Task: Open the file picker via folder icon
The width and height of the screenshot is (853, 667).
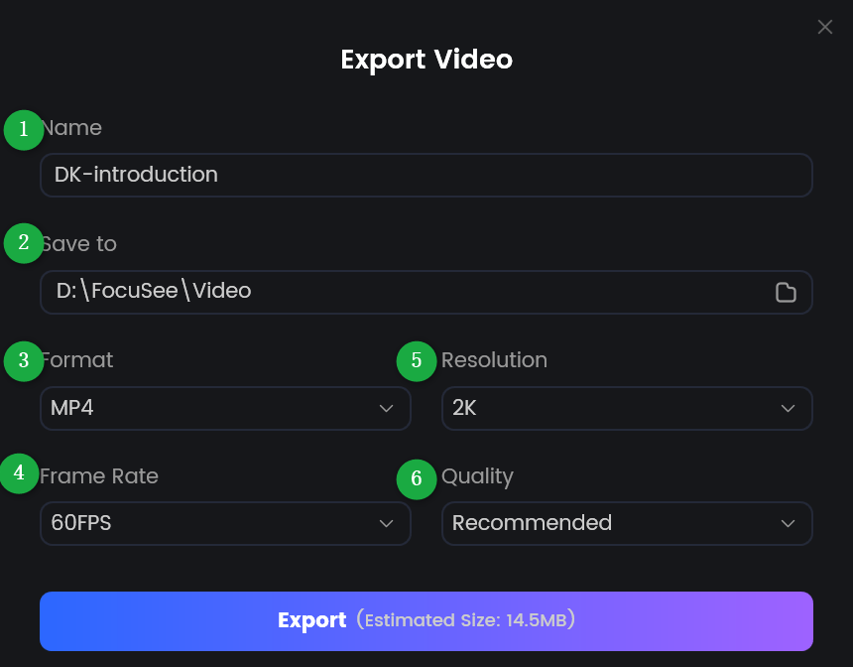Action: click(787, 292)
